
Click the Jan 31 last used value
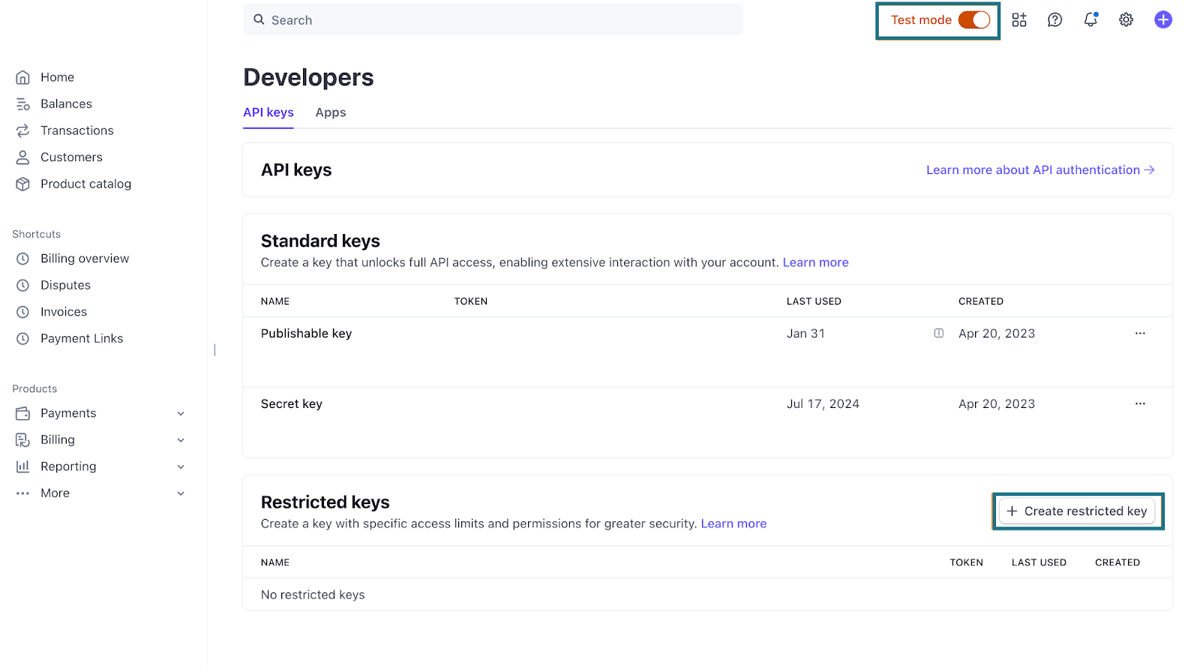pos(805,333)
